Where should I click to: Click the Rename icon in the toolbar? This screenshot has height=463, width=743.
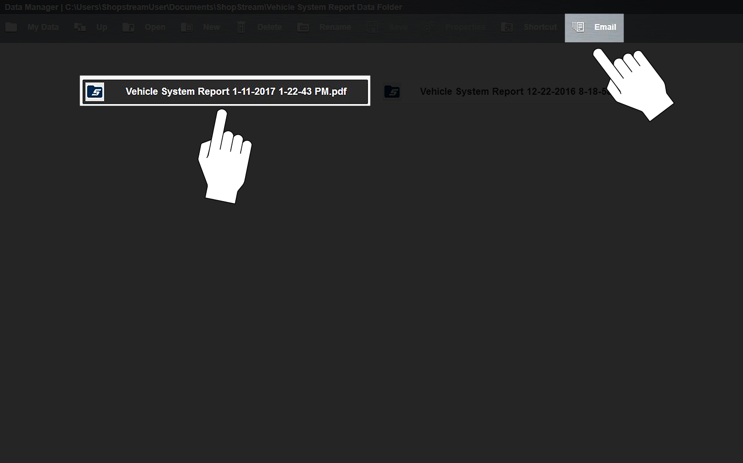(303, 27)
